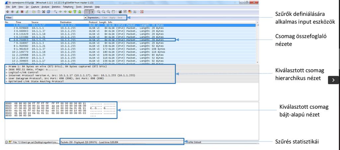Open the capture interfaces list icon
The width and height of the screenshot is (340, 150).
(8, 12)
